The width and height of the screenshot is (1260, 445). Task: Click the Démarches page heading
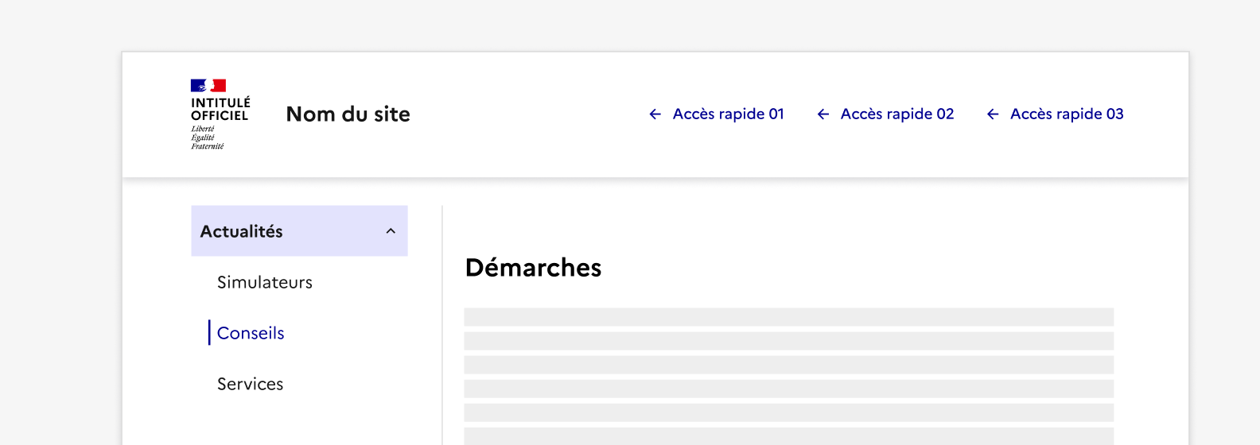pos(533,268)
